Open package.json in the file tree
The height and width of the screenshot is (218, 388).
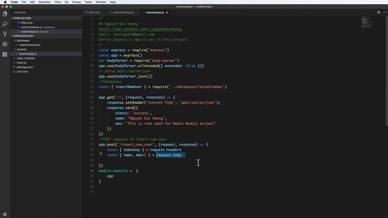(x=25, y=67)
